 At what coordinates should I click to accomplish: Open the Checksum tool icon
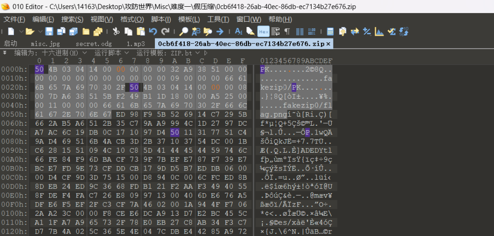click(x=392, y=31)
